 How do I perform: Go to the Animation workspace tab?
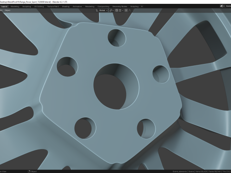77,7
